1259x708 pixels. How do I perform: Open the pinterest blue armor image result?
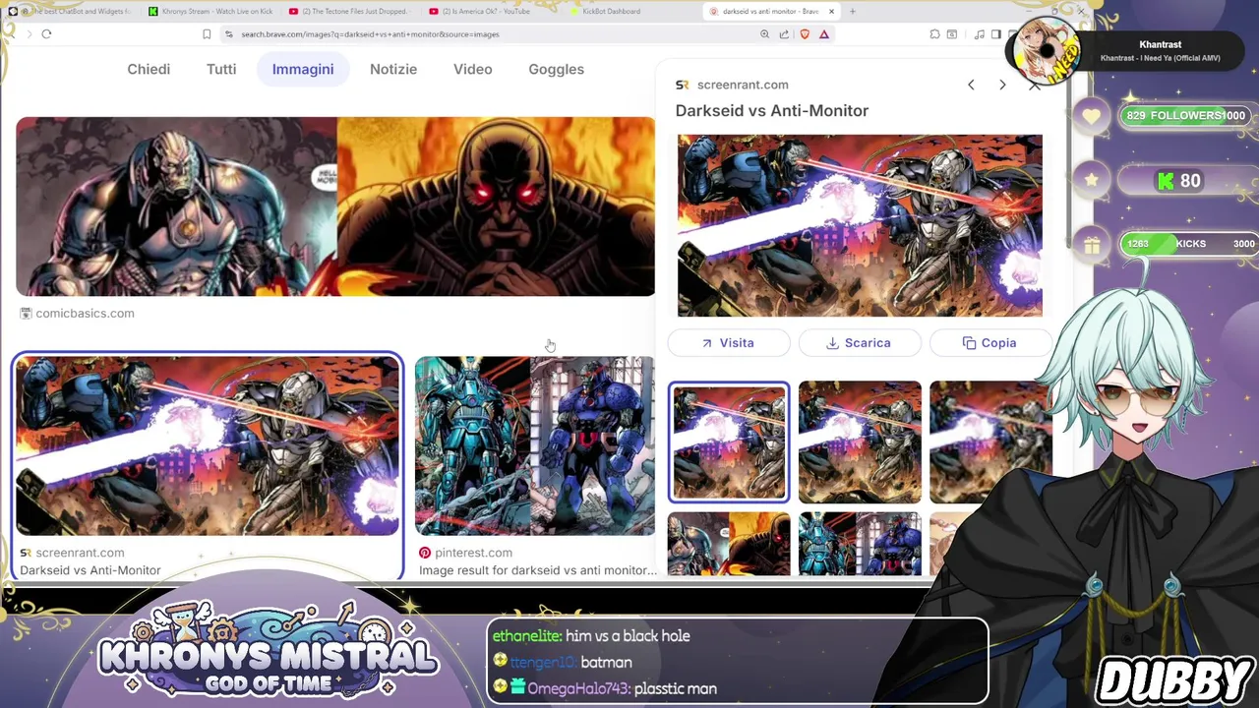pos(535,445)
